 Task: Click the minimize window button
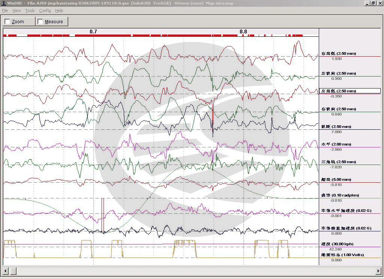point(367,3)
